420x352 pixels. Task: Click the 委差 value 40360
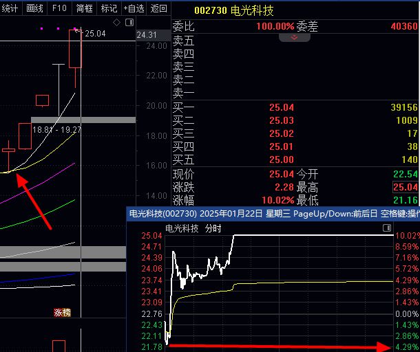tap(404, 26)
